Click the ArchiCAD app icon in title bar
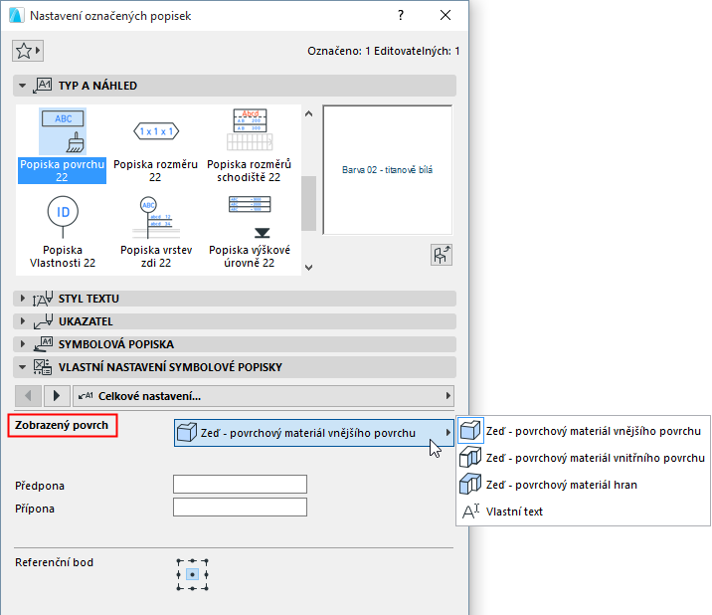712x615 pixels. [16, 15]
